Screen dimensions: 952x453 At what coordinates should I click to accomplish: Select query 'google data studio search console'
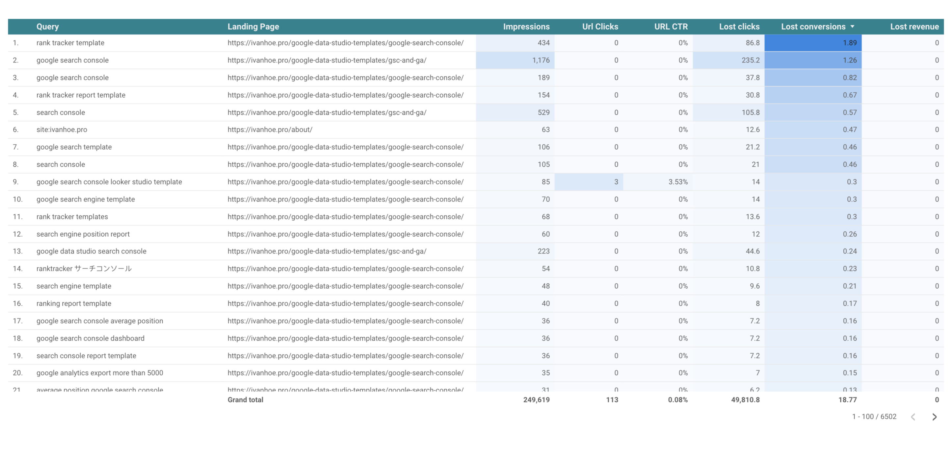(91, 251)
